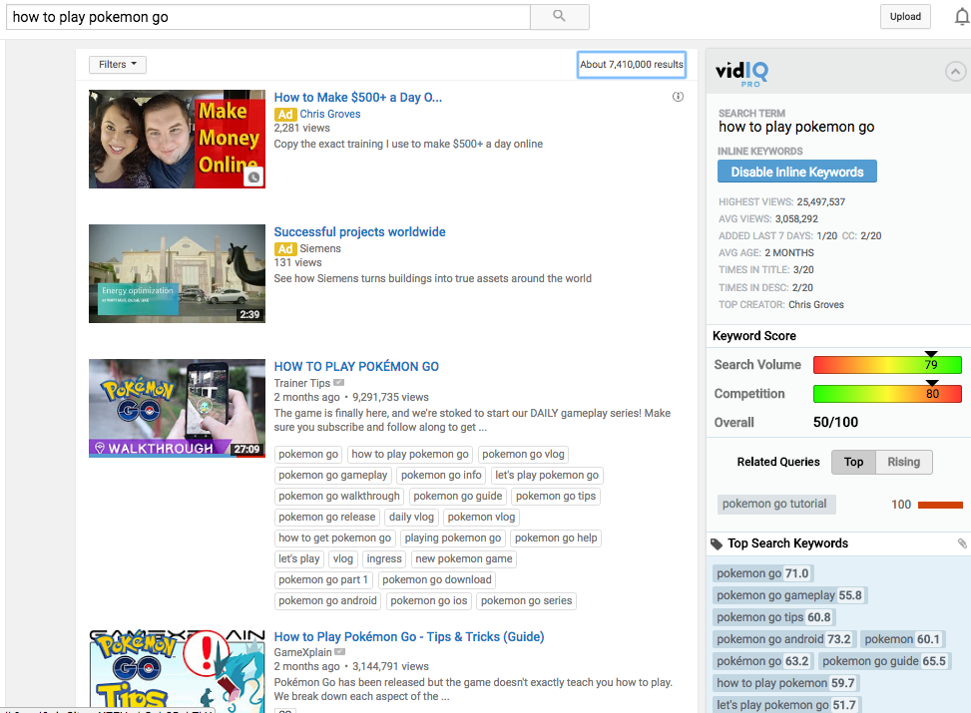This screenshot has width=971, height=713.
Task: Click the ad info icon beside first result
Action: (678, 97)
